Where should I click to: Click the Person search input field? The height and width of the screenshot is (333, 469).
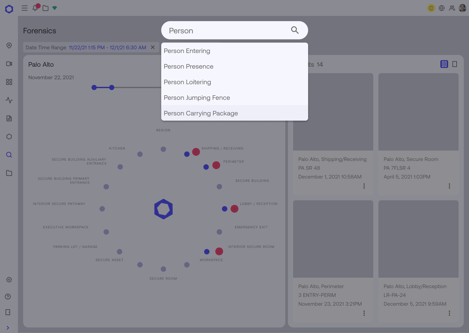pyautogui.click(x=225, y=31)
